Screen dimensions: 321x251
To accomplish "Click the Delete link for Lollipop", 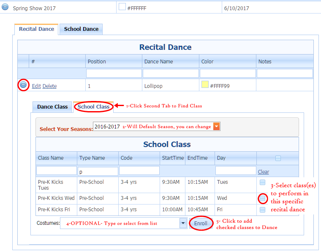I will pyautogui.click(x=49, y=86).
